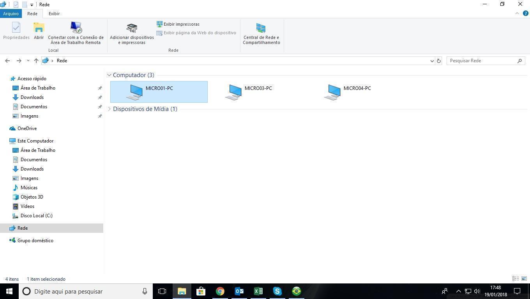Image resolution: width=530 pixels, height=299 pixels.
Task: Open the address bar history dropdown
Action: click(x=432, y=61)
